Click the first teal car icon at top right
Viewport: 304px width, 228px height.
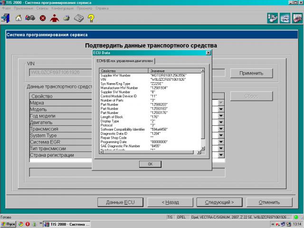[x=272, y=18]
